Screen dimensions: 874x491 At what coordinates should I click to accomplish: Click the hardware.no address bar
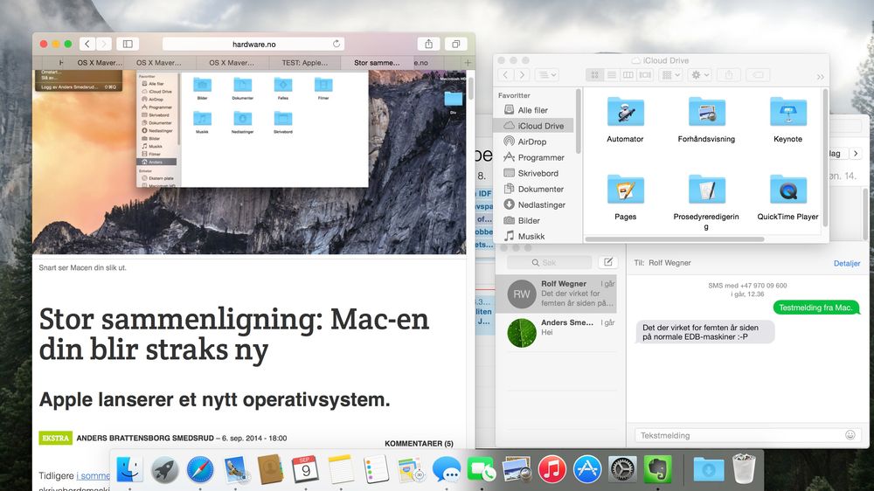tap(253, 44)
